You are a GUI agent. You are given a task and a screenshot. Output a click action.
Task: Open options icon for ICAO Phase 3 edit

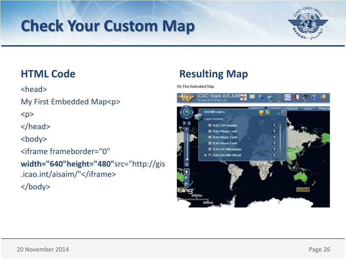point(274,143)
